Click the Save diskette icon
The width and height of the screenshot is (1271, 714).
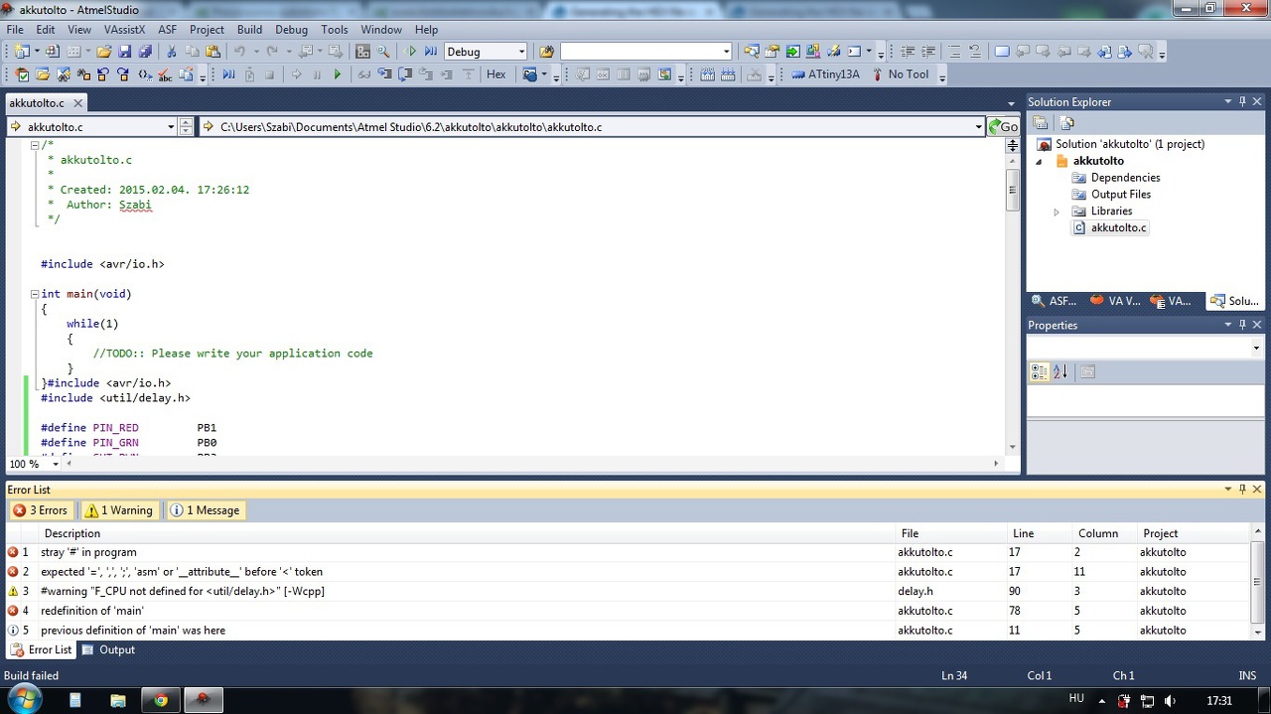pyautogui.click(x=125, y=52)
